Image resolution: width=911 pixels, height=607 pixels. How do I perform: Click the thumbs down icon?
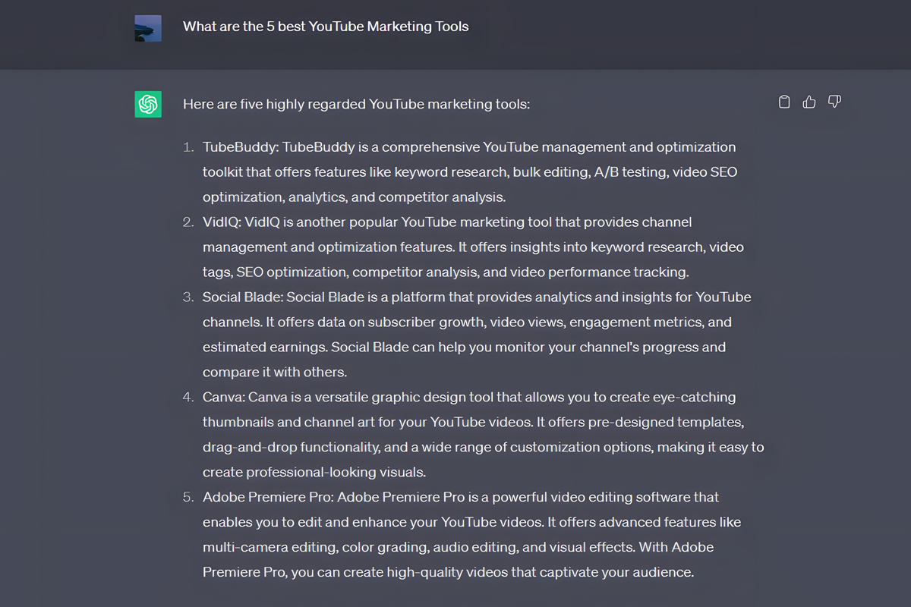coord(834,102)
